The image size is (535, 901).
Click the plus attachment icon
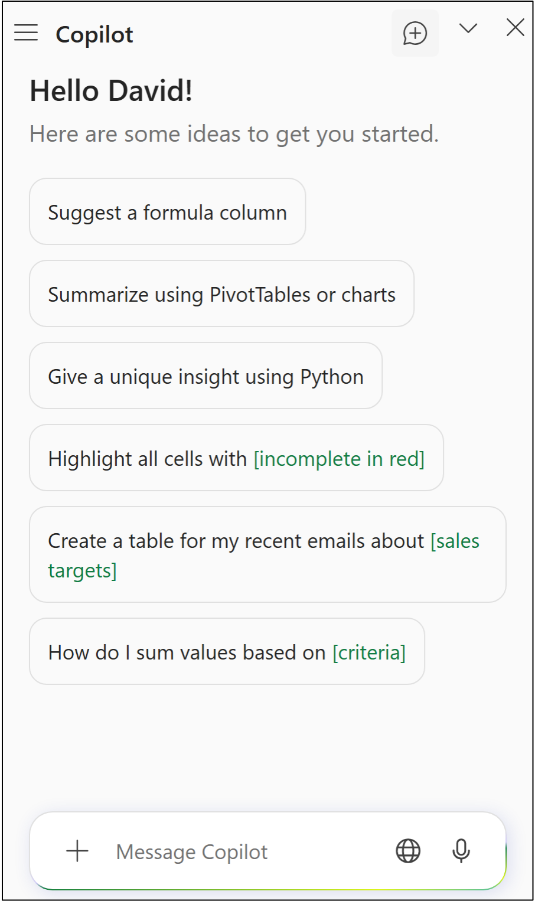(x=77, y=851)
